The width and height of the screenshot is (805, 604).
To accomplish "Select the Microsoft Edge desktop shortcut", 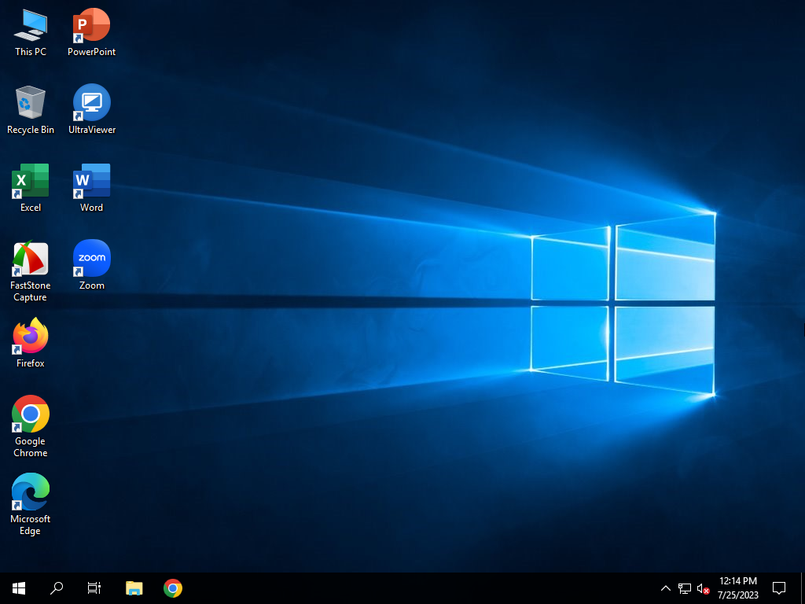I will [31, 505].
